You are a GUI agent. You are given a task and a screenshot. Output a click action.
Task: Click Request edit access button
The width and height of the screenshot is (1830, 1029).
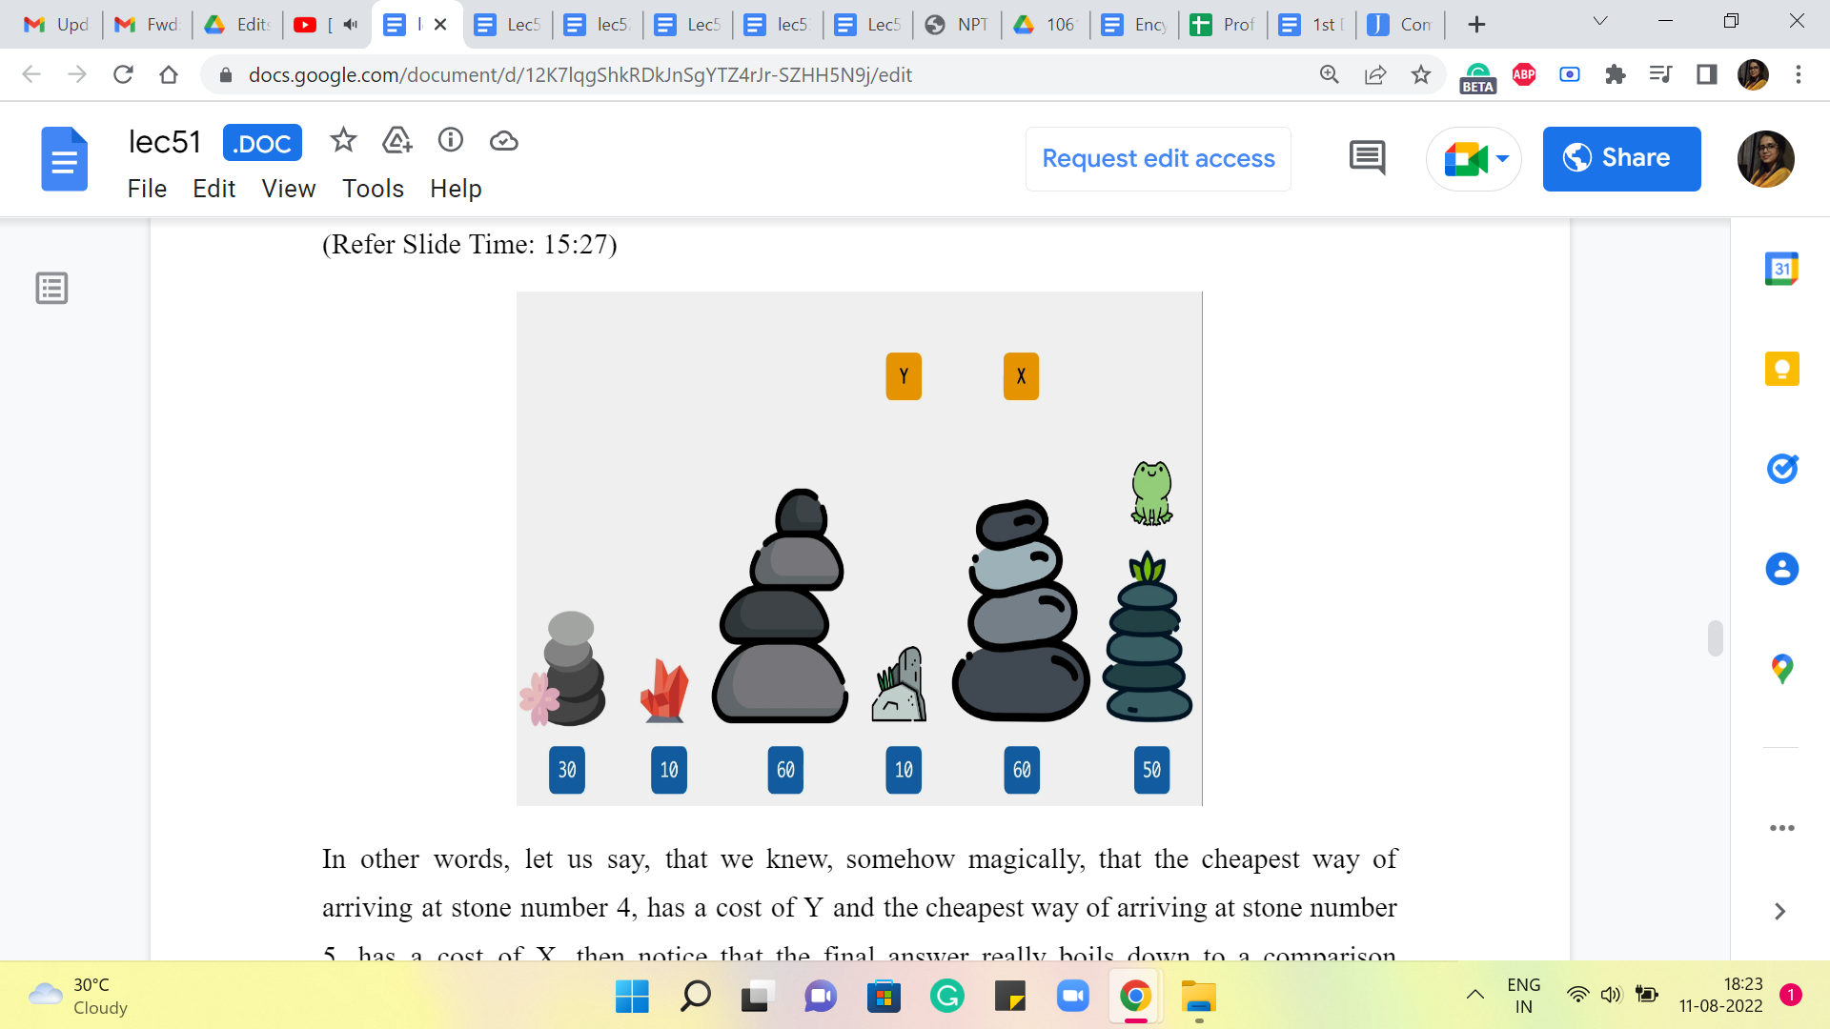(1158, 158)
